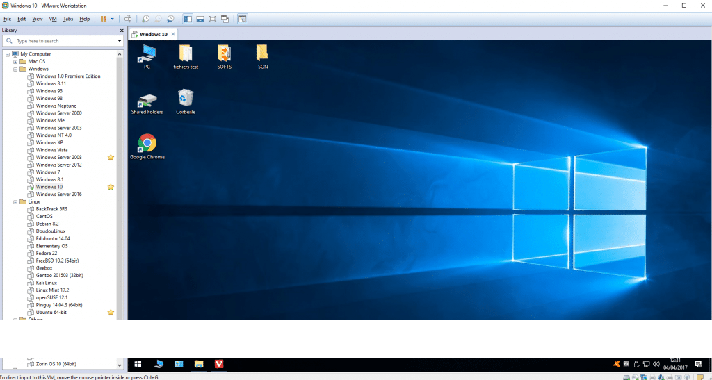Select the Windows Vista VM
Image resolution: width=712 pixels, height=380 pixels.
coord(47,150)
